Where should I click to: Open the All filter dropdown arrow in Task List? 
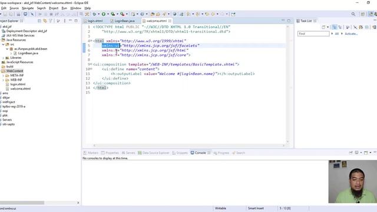pyautogui.click(x=332, y=34)
